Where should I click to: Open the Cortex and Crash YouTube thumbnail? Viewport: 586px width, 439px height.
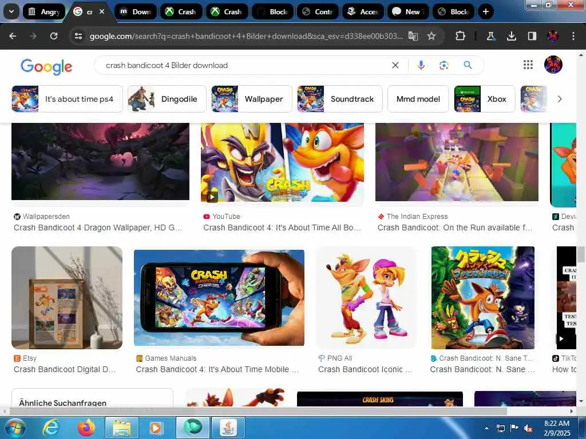(x=282, y=162)
